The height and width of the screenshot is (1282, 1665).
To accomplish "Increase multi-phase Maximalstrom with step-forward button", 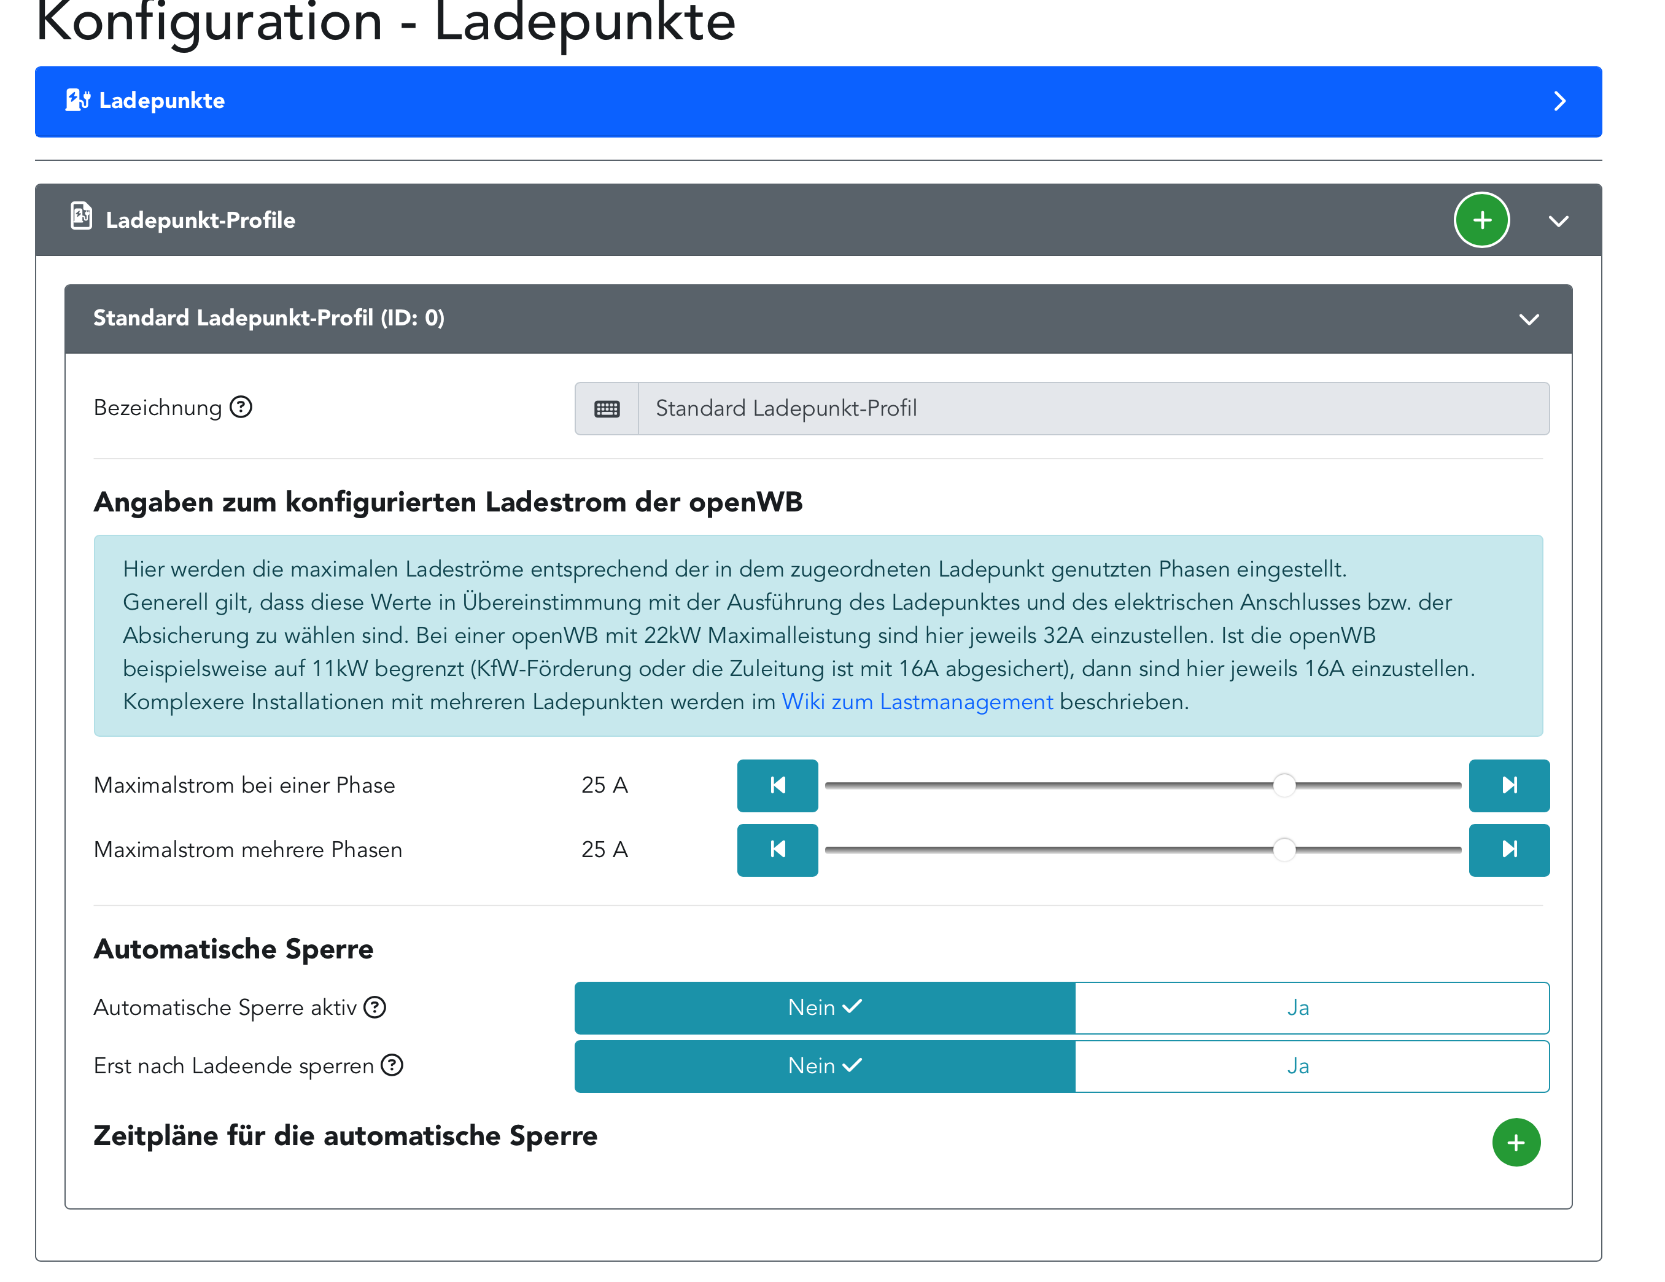I will pos(1508,850).
